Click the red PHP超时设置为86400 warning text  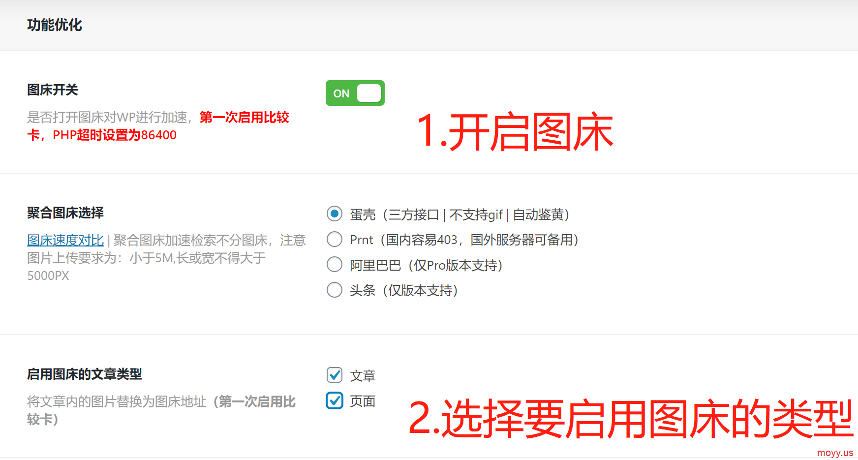click(114, 135)
